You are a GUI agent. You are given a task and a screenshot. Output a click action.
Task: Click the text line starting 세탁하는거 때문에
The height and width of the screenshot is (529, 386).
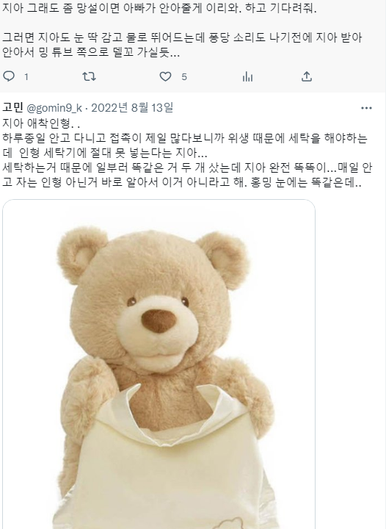(x=187, y=168)
